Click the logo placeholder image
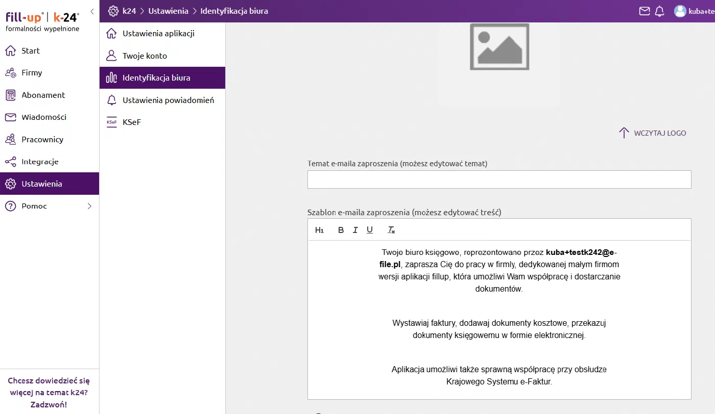The height and width of the screenshot is (414, 715). (x=499, y=46)
